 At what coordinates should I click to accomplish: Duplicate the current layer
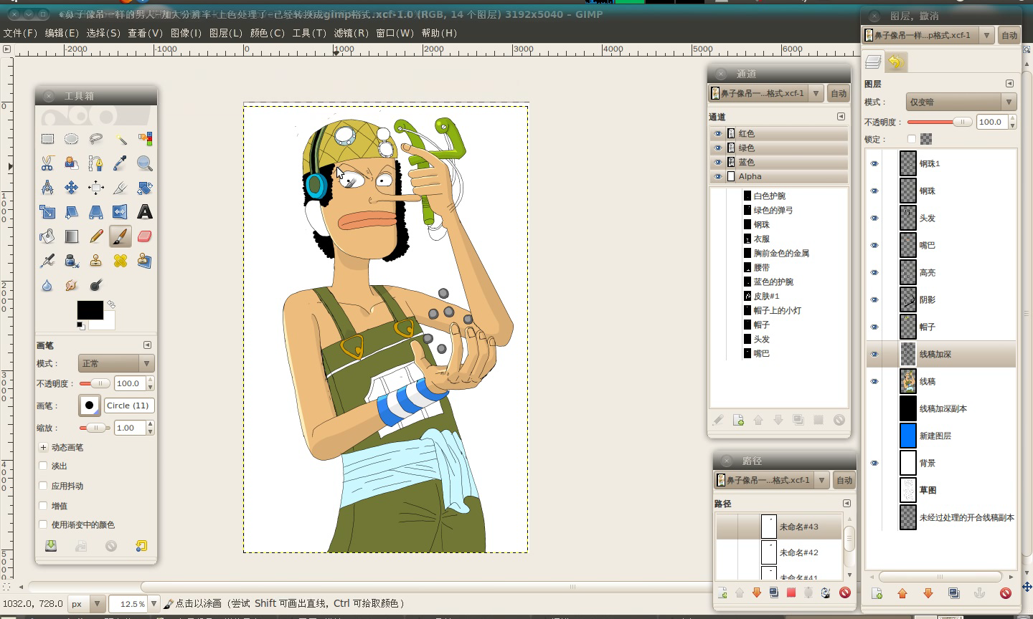click(x=953, y=593)
